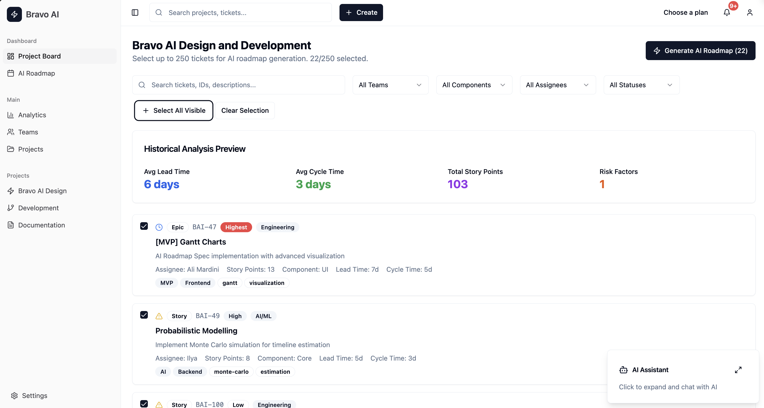Open Settings from the gear icon
The height and width of the screenshot is (408, 764).
click(x=14, y=396)
